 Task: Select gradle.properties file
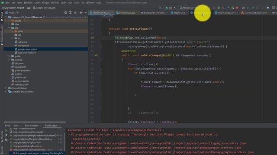[23, 70]
